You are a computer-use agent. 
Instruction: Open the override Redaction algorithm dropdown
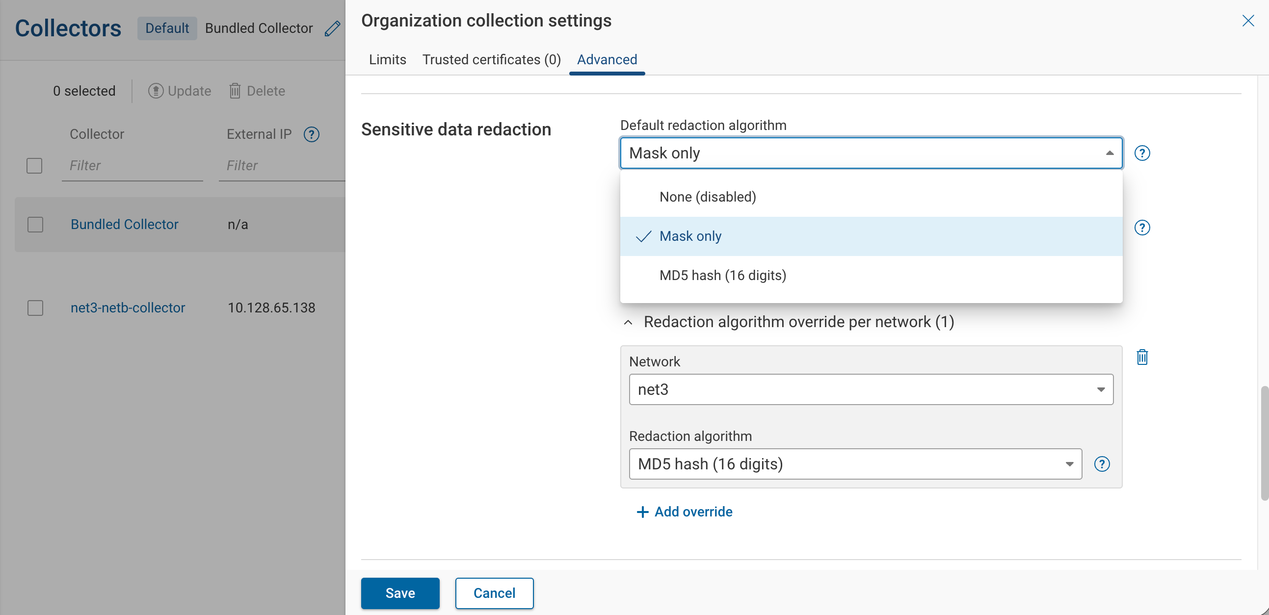coord(855,464)
